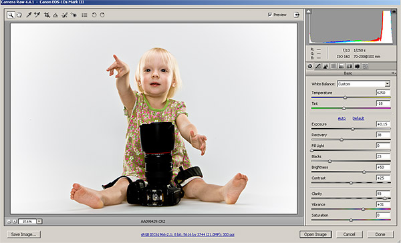
Task: Click the Blacks slider handle
Action: 329,162
